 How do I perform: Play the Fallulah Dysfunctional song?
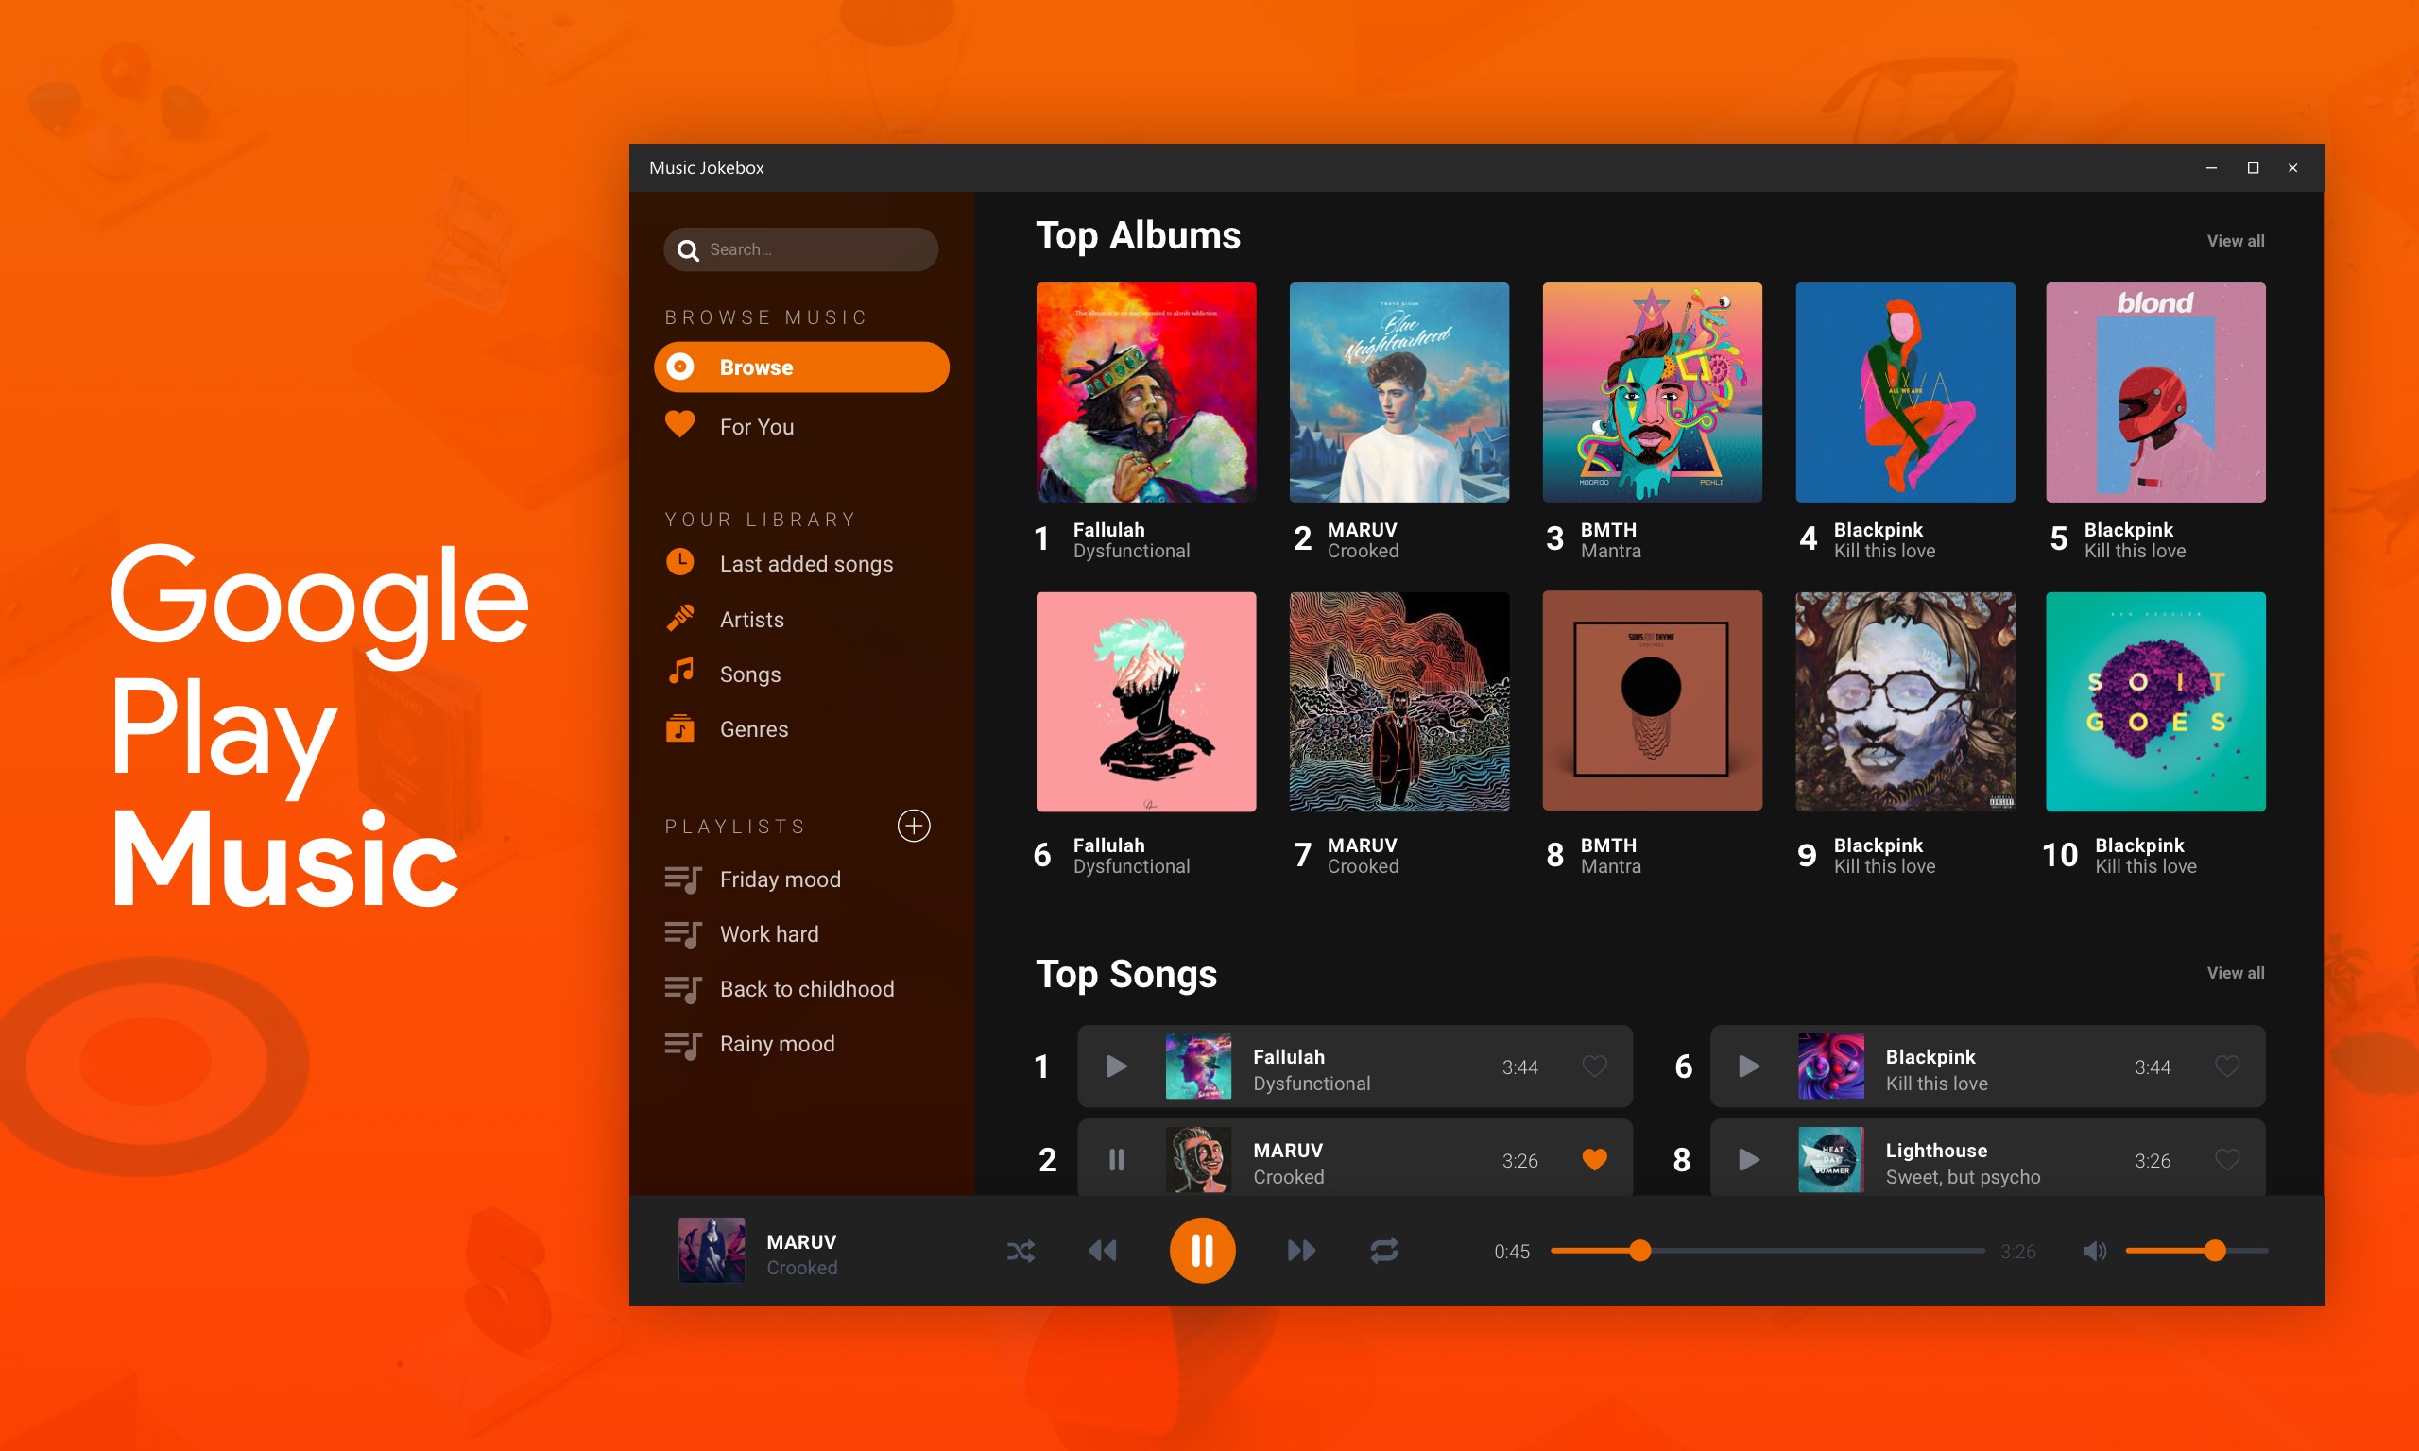(1116, 1066)
